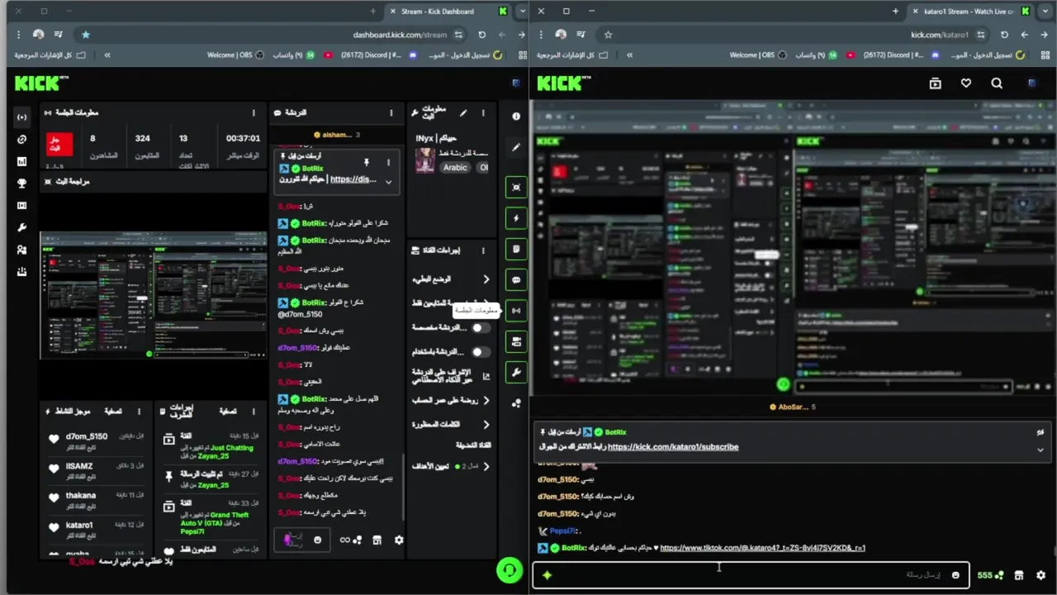Toggle the green-outlined wrench widget button
This screenshot has width=1057, height=595.
click(516, 373)
